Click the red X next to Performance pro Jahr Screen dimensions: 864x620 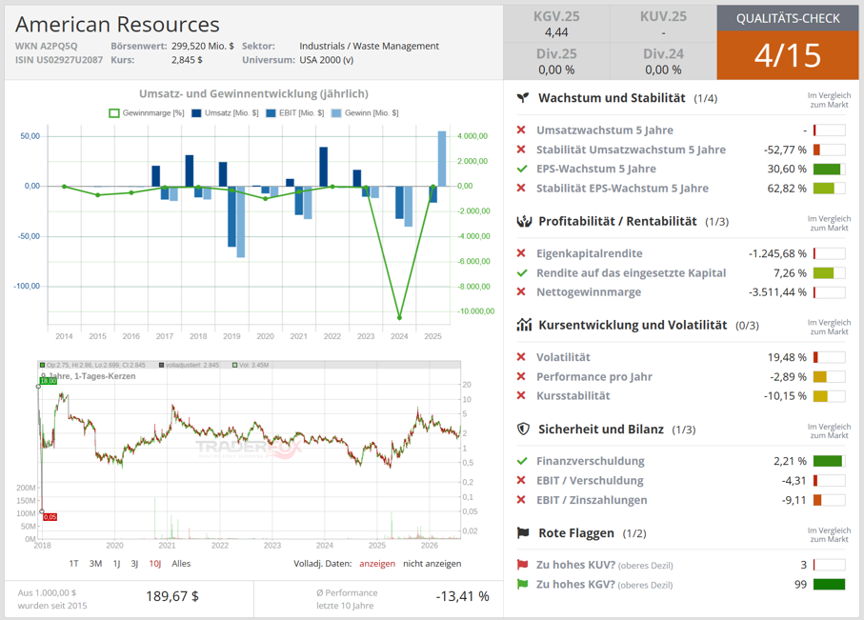coord(521,376)
